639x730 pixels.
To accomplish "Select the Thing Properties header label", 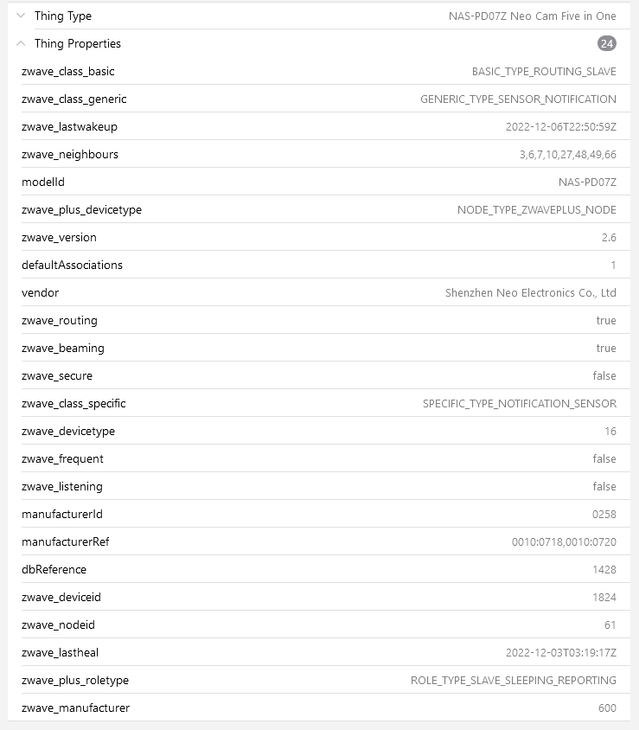I will tap(78, 43).
